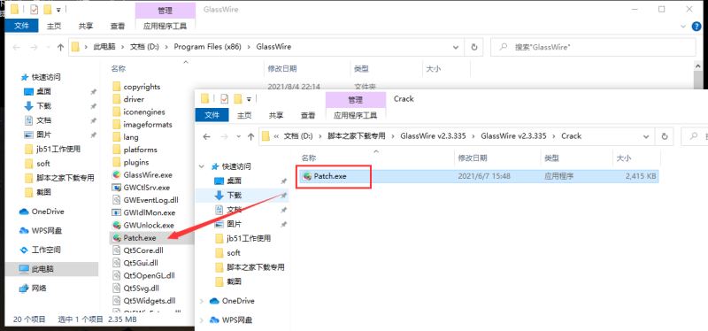Open 应用程序工具 tab in GlassWire window

click(x=165, y=27)
